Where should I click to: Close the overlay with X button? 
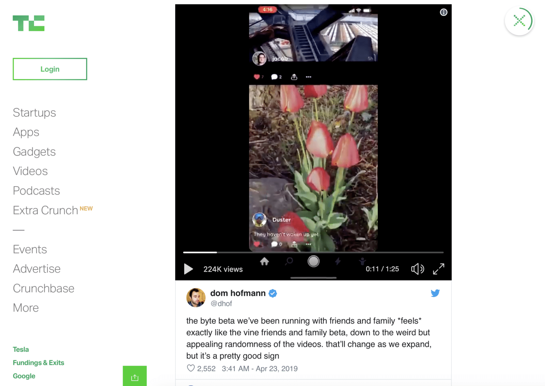pos(519,21)
